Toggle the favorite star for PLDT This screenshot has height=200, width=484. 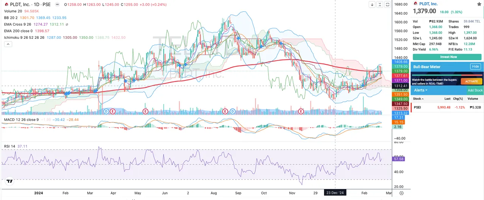479,3
